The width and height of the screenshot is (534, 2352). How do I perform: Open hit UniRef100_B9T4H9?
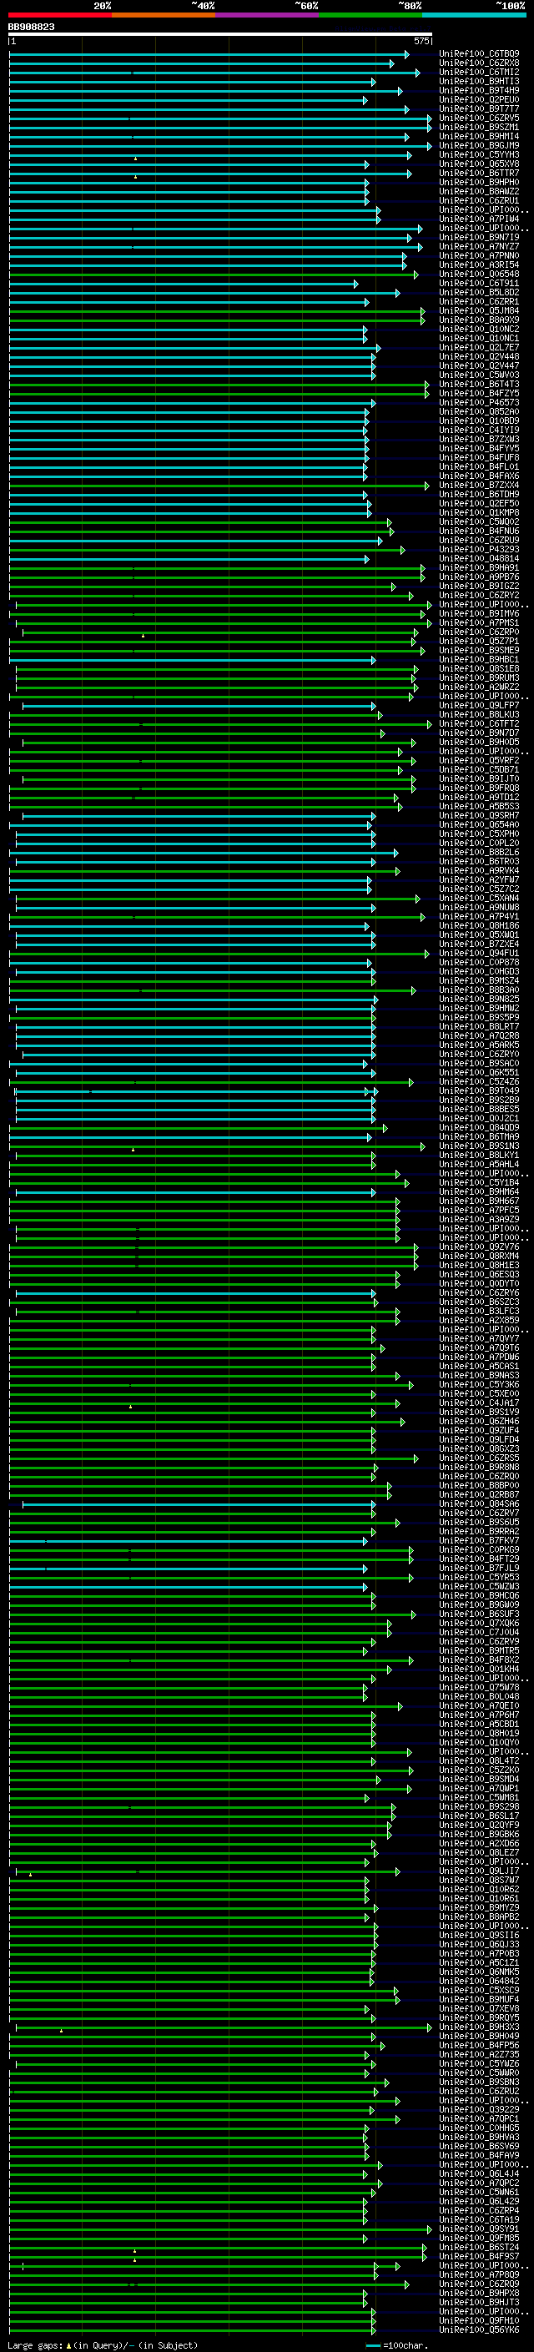[x=479, y=91]
